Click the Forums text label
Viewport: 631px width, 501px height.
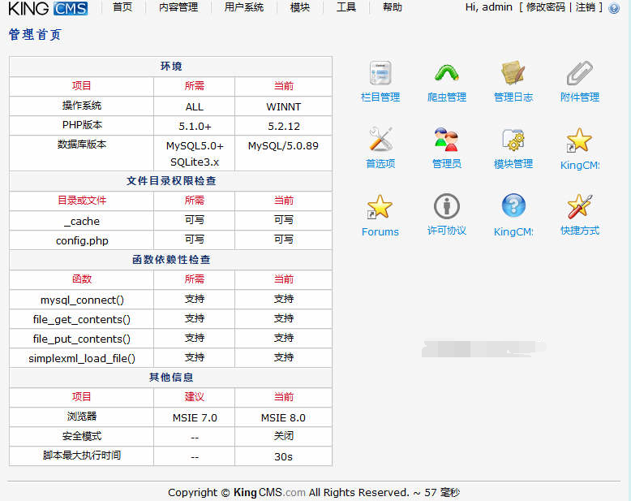click(380, 232)
